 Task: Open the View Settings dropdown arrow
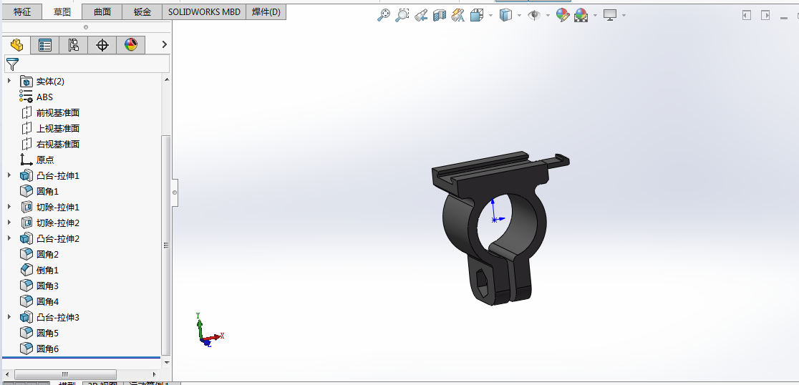pos(624,15)
